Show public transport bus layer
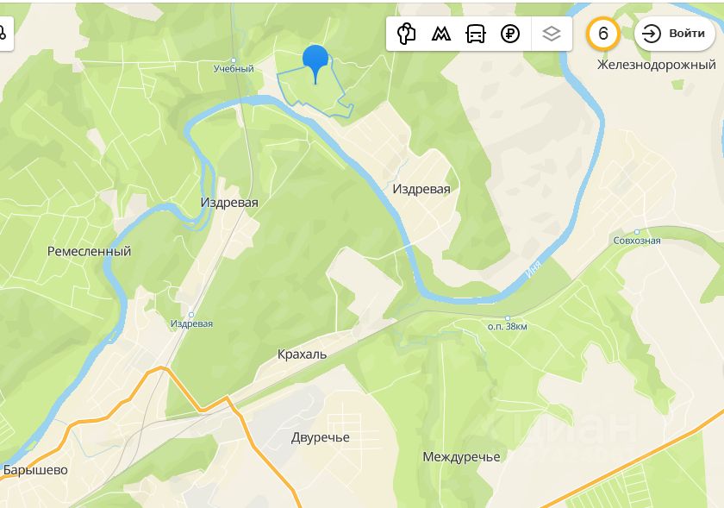 tap(476, 34)
